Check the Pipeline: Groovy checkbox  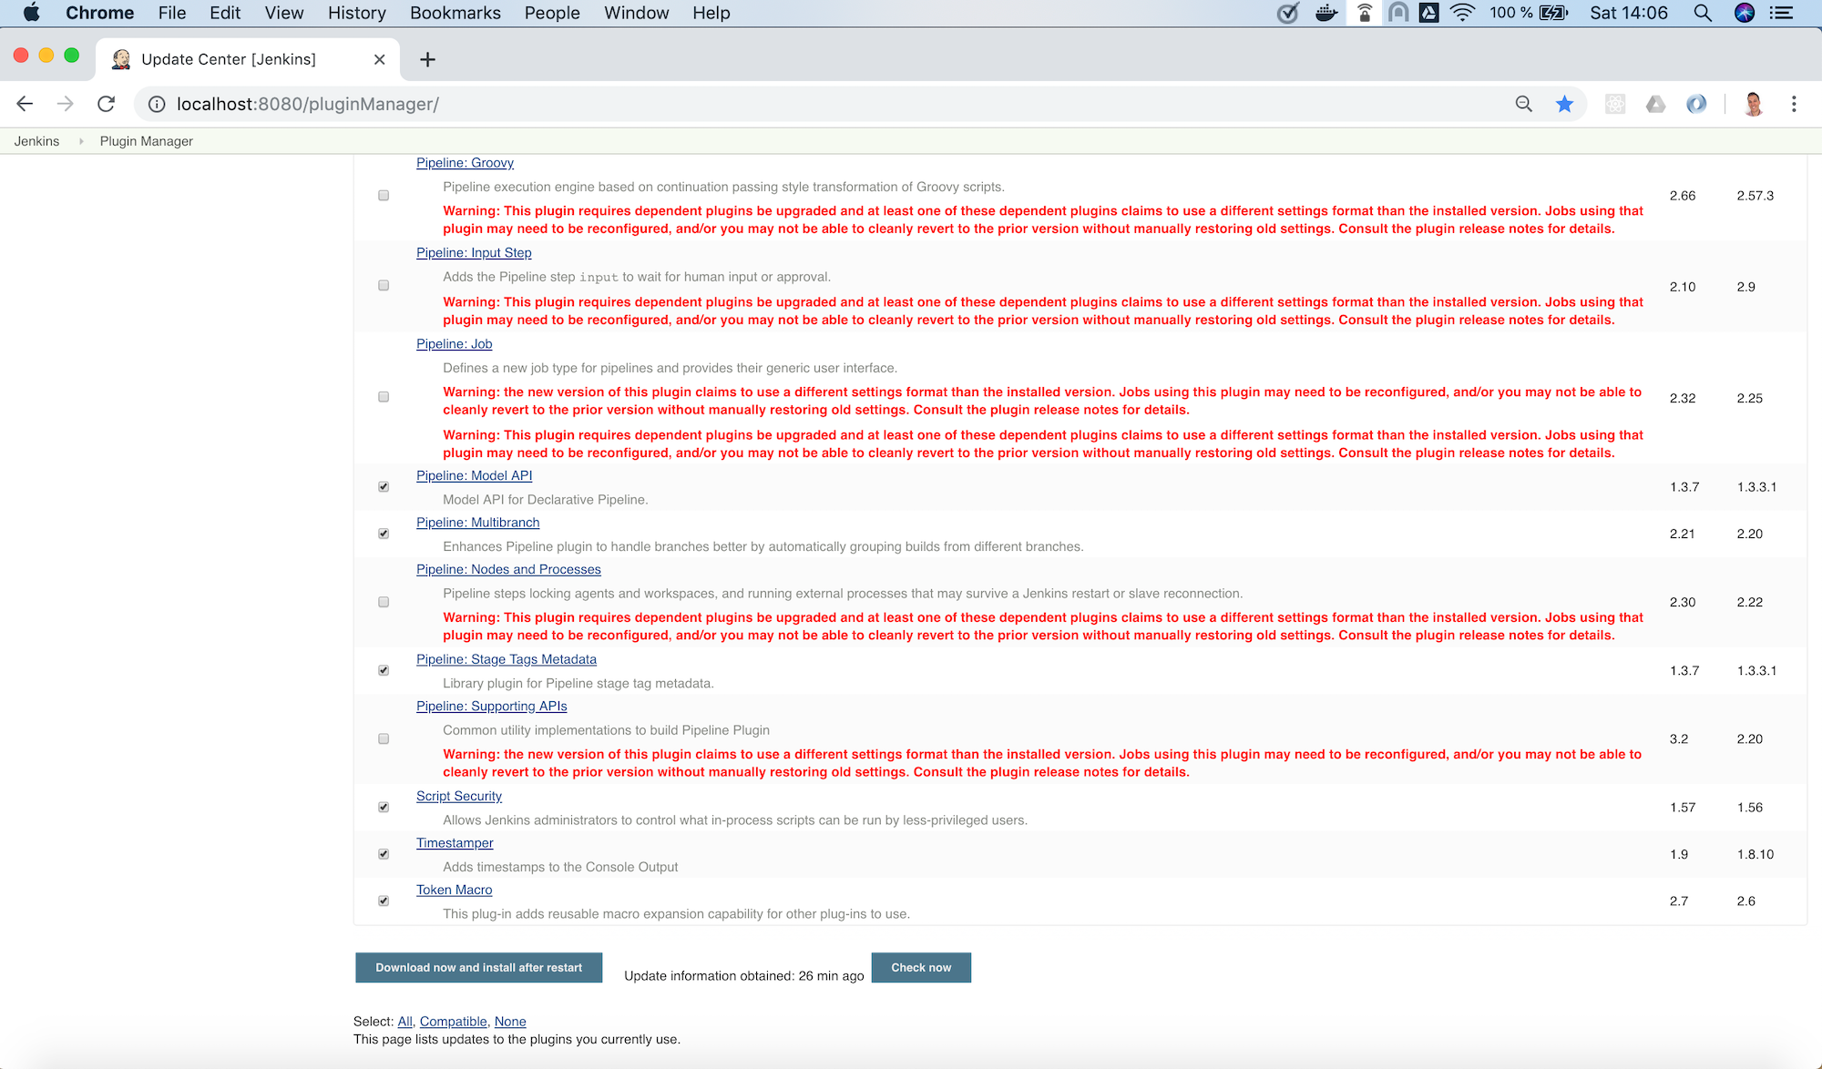[384, 196]
